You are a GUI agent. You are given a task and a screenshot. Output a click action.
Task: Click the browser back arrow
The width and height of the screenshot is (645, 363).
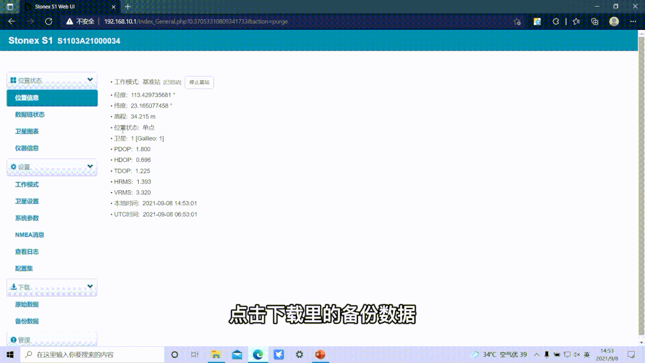(11, 21)
